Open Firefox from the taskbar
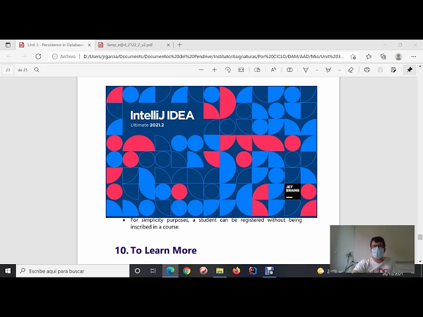 pyautogui.click(x=237, y=271)
